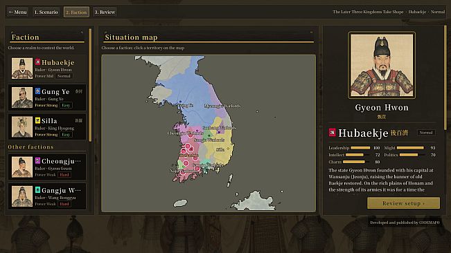Screen dimensions: 451x253
Task: Click Gung Ye's capital dot on map
Action: pyautogui.click(x=180, y=102)
